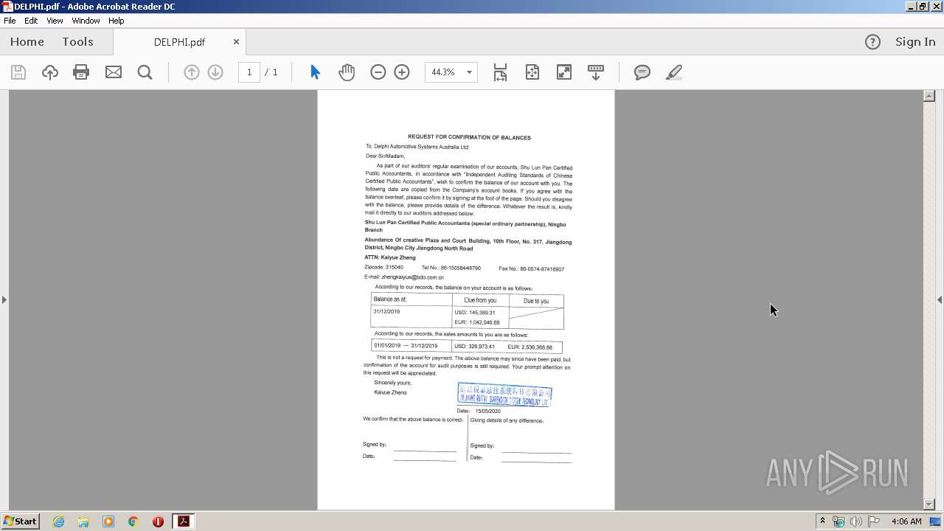Go to previous page arrow

(x=191, y=72)
